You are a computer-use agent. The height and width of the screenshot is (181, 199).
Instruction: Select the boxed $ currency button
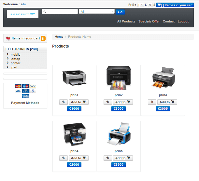click(x=150, y=5)
